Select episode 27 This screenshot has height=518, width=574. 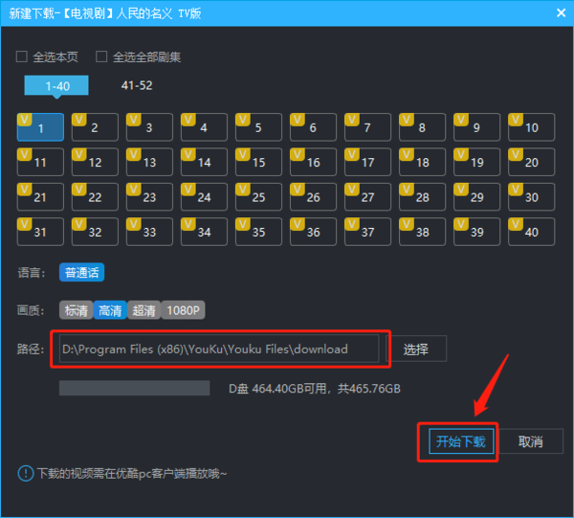367,196
